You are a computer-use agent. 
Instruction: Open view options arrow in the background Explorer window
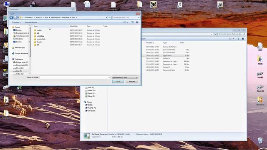[233, 39]
